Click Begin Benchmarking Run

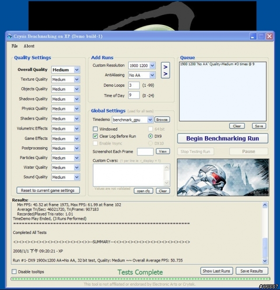223,138
